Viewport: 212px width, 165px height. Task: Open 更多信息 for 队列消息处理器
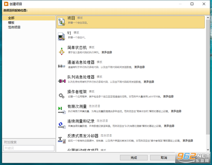coord(149,82)
